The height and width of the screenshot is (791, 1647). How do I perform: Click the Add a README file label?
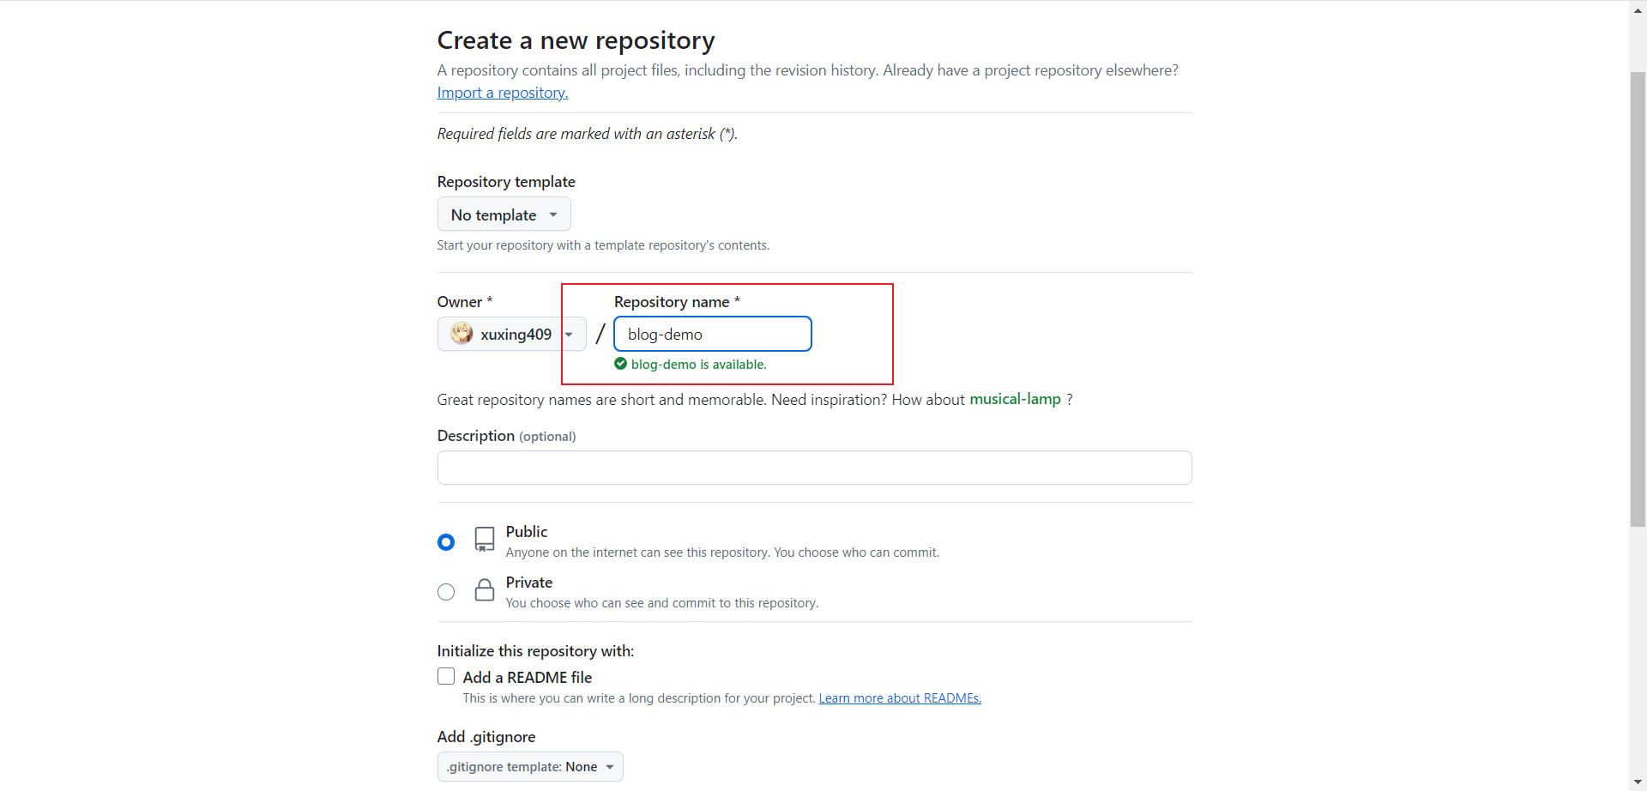(x=528, y=678)
